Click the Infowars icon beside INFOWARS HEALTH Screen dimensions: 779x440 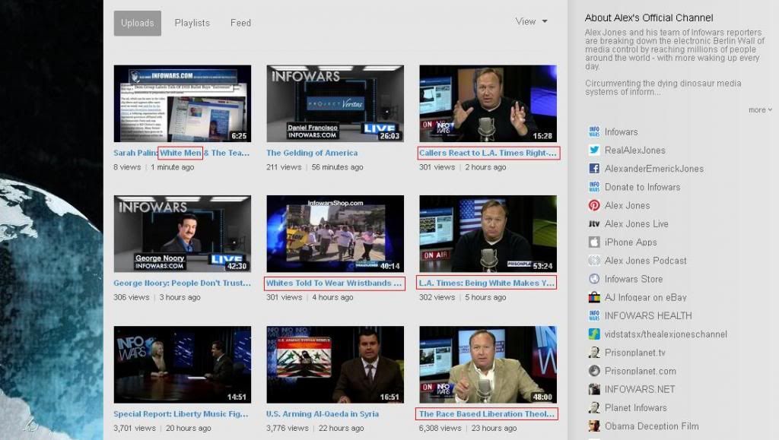[594, 316]
